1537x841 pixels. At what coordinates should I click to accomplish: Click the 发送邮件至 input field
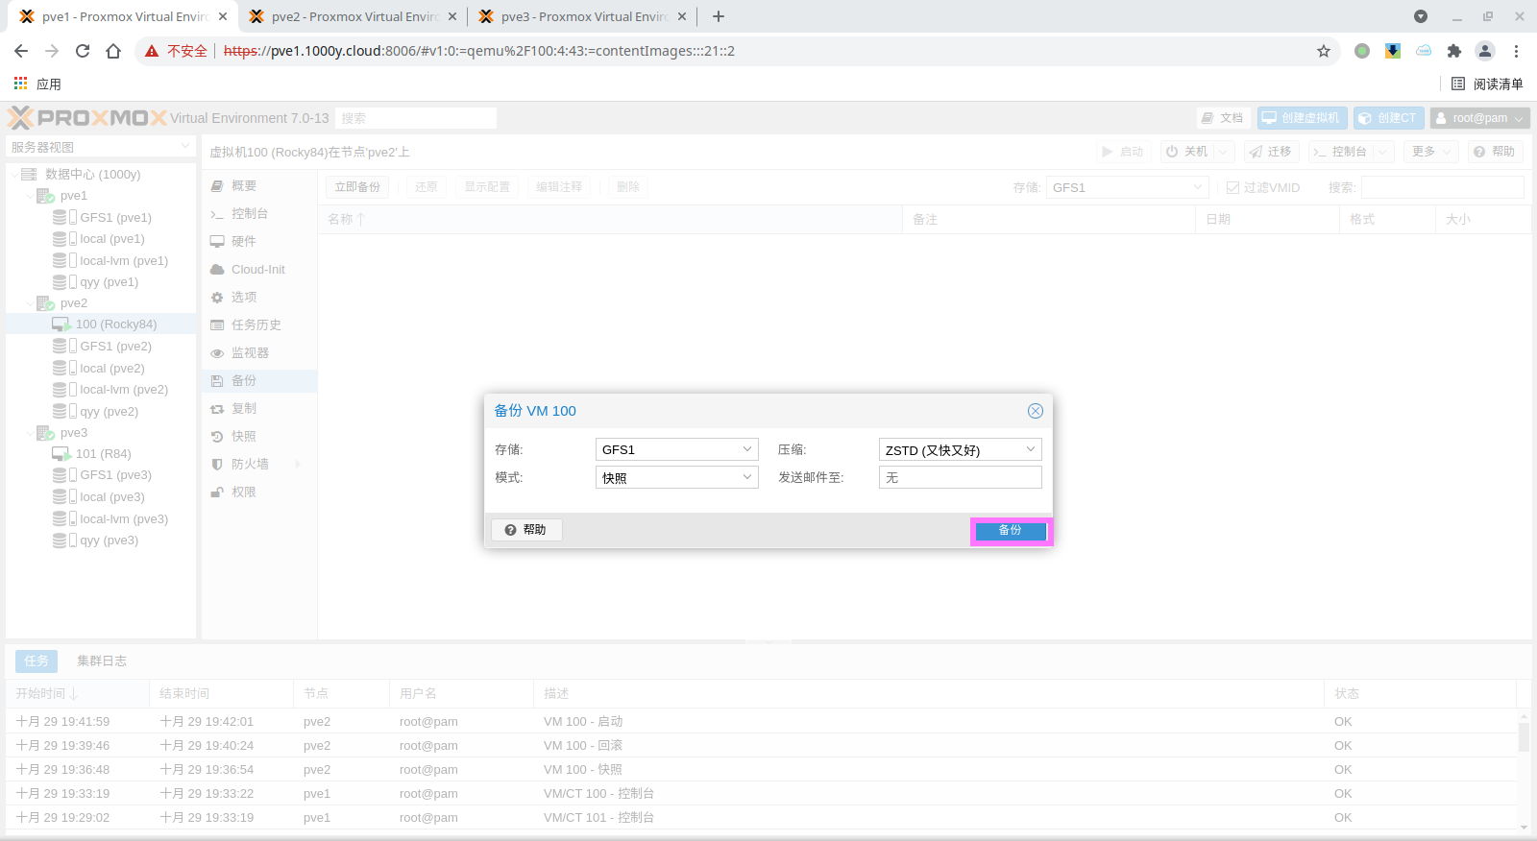click(960, 477)
